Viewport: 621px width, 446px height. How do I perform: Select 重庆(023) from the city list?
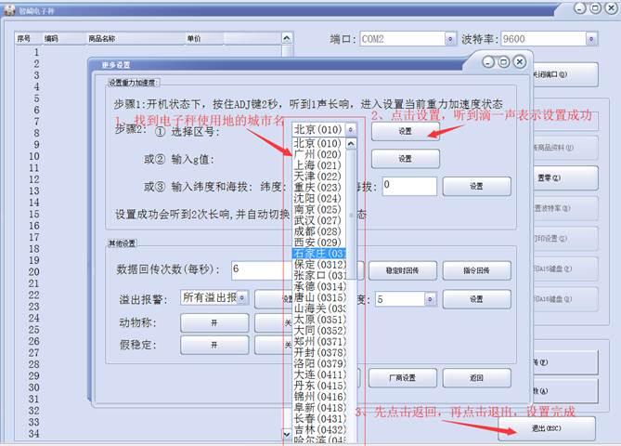pyautogui.click(x=318, y=187)
